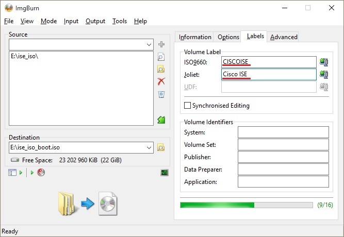This screenshot has height=237, width=344.
Task: Open the Tools menu
Action: (x=120, y=21)
